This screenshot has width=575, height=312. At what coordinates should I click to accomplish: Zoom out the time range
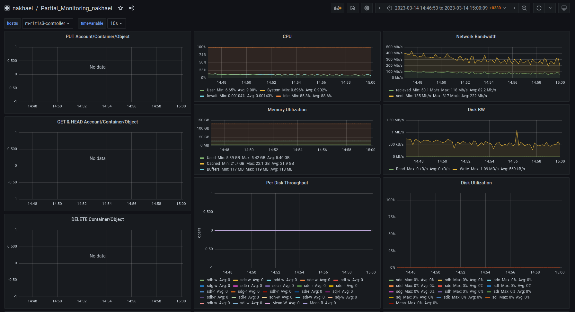click(524, 8)
